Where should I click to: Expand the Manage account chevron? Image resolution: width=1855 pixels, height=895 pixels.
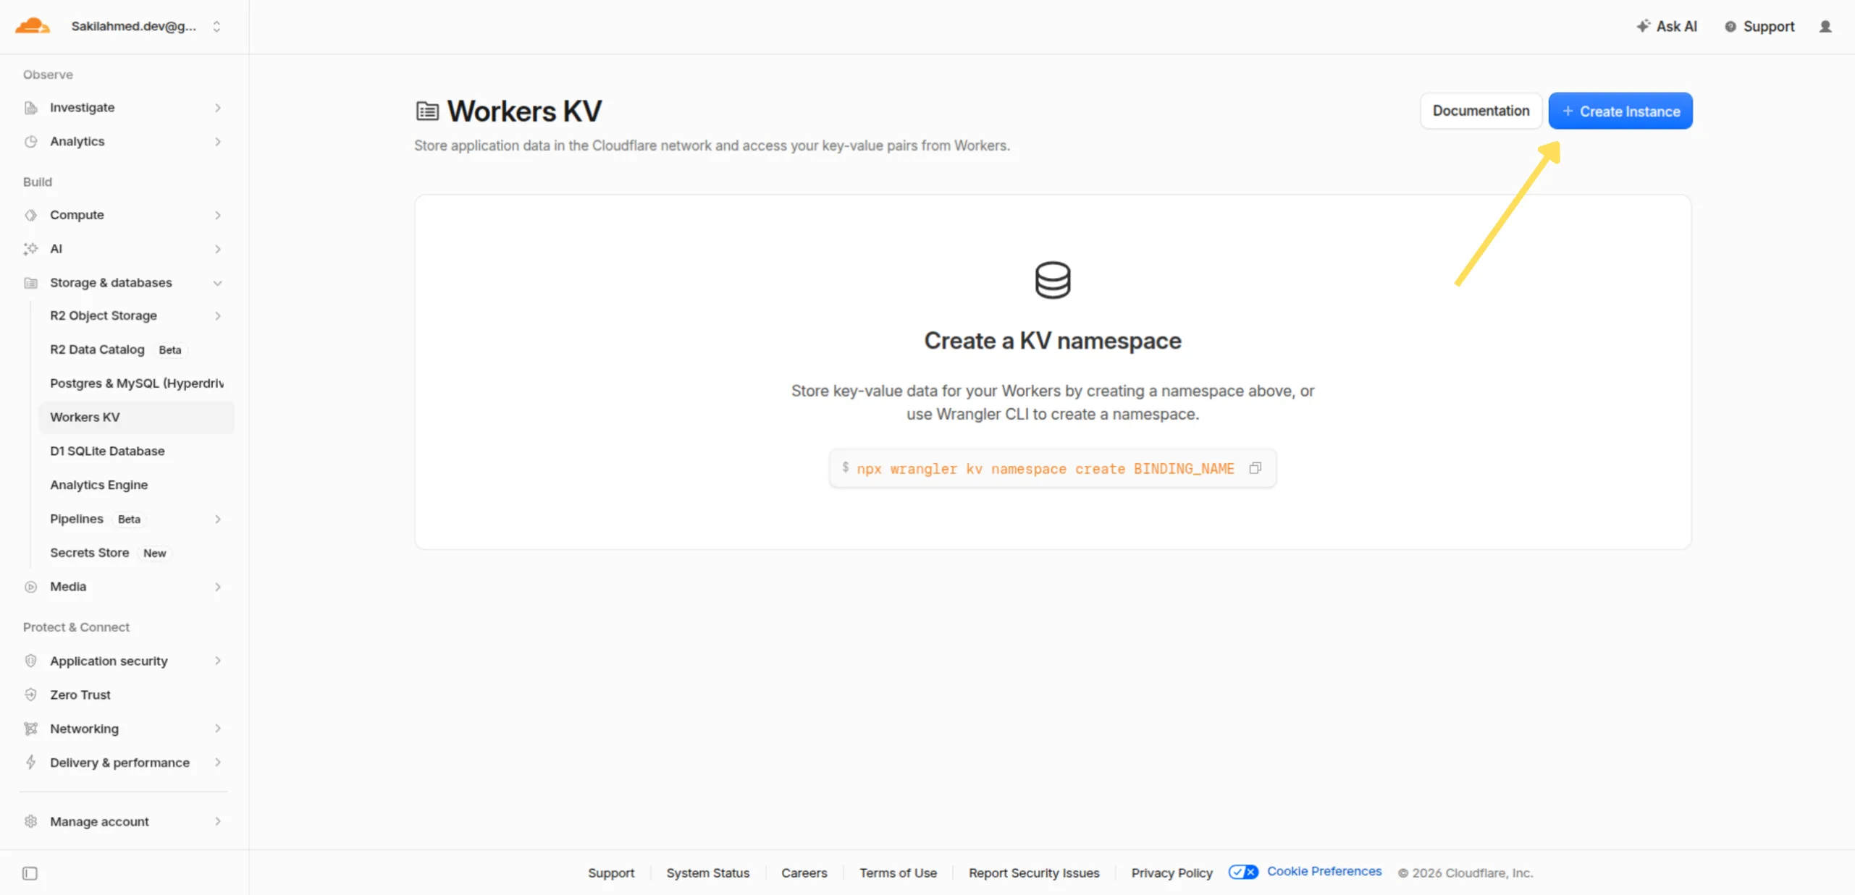pyautogui.click(x=217, y=821)
